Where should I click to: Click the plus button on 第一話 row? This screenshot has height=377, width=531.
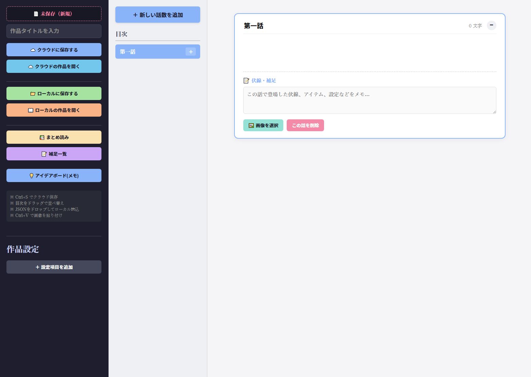(x=191, y=52)
